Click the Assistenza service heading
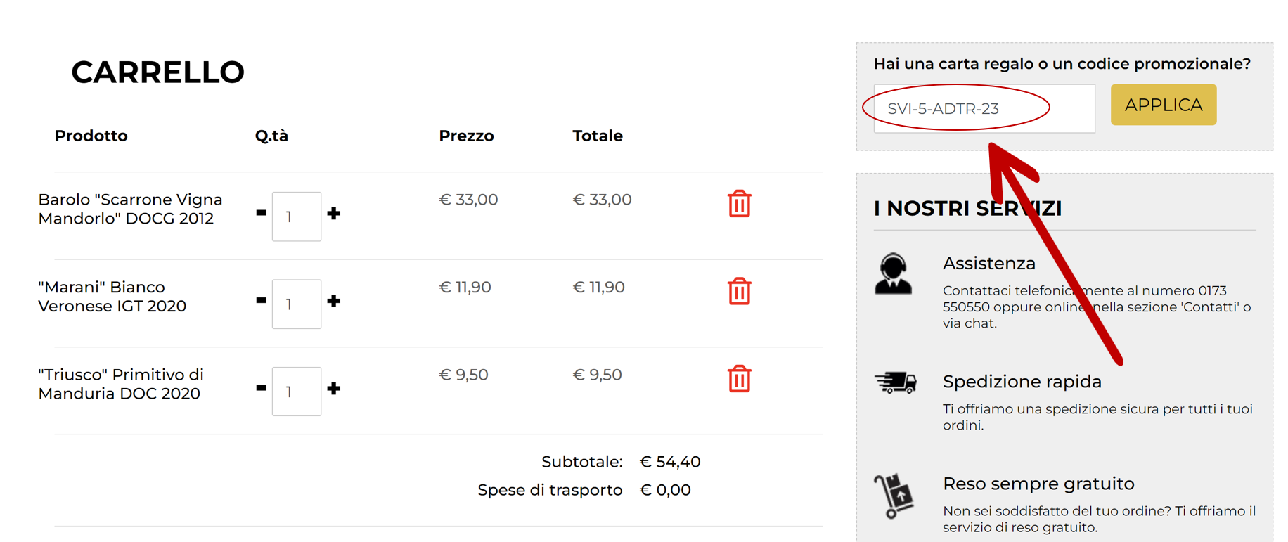1288x542 pixels. tap(988, 264)
